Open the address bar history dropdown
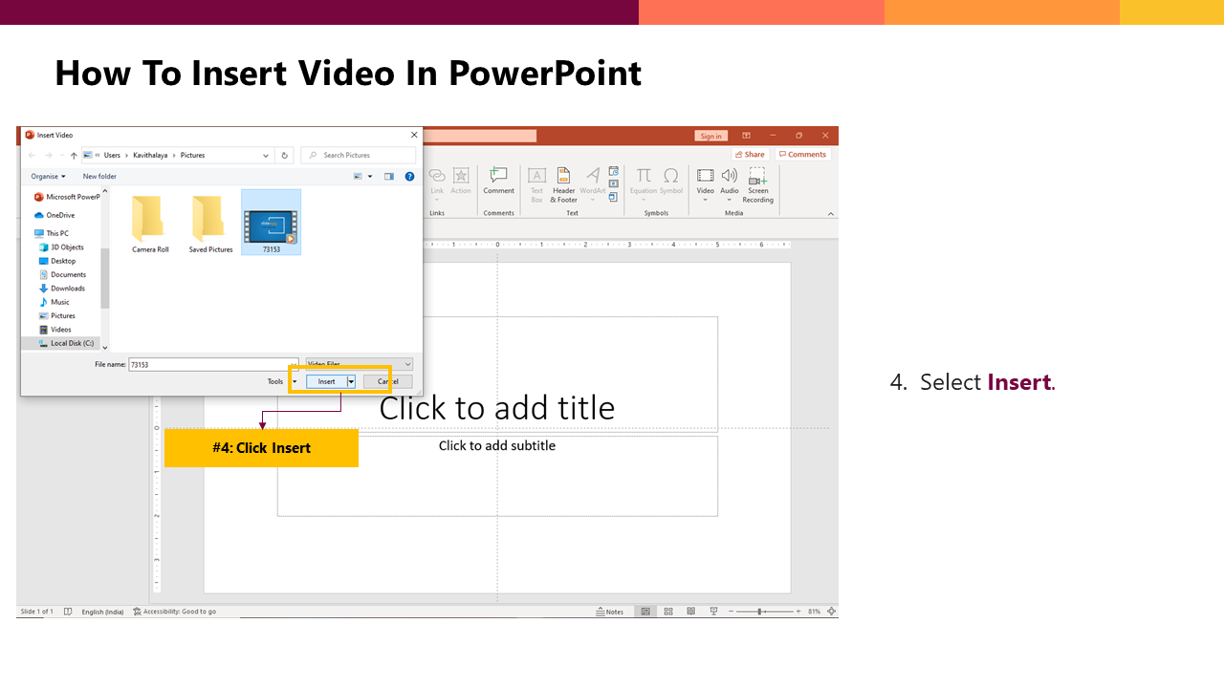The height and width of the screenshot is (688, 1224). tap(268, 155)
